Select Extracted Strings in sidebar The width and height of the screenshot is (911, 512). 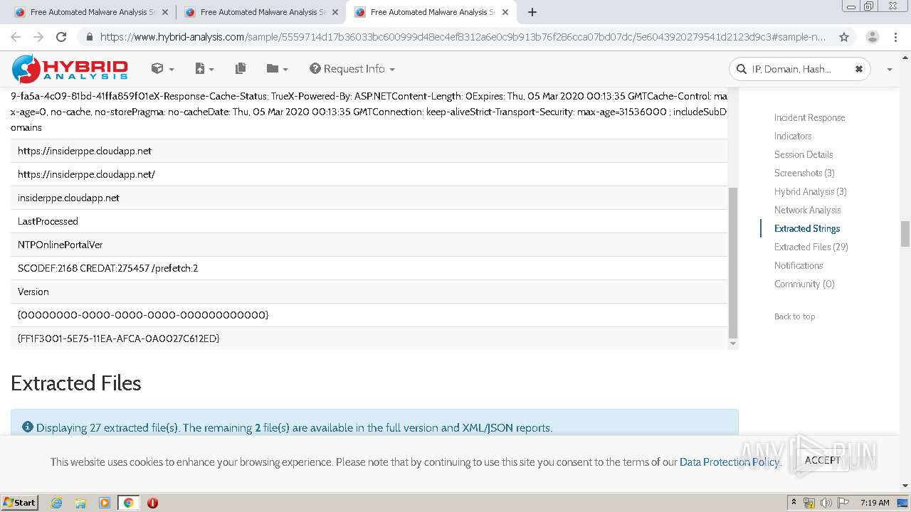pos(807,228)
